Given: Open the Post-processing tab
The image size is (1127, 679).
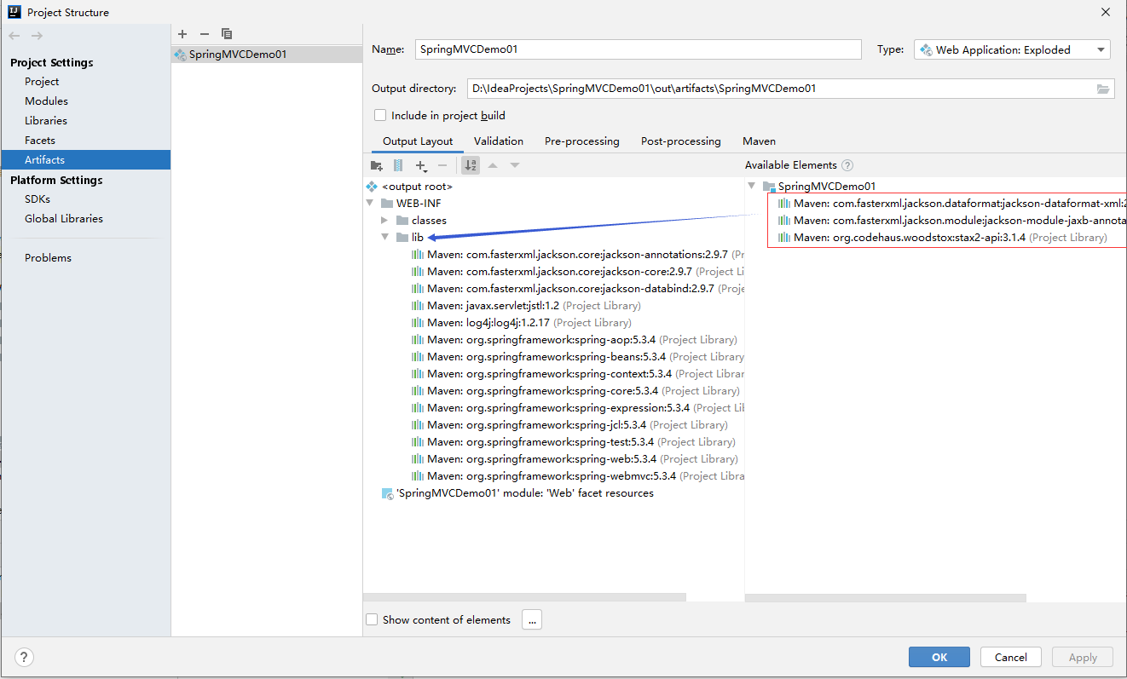Looking at the screenshot, I should 681,141.
